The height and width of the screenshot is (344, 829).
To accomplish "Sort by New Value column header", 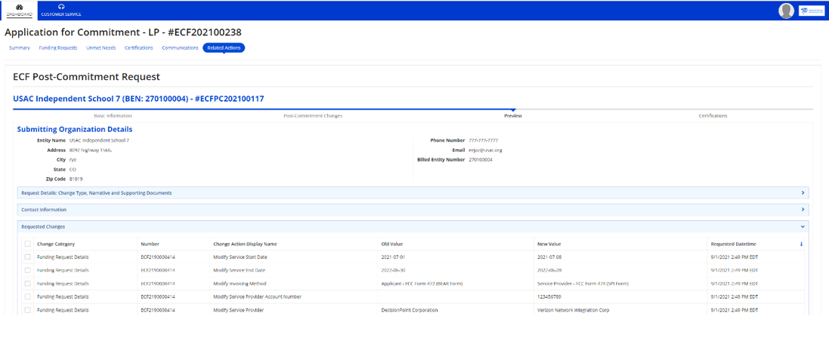I will 549,244.
